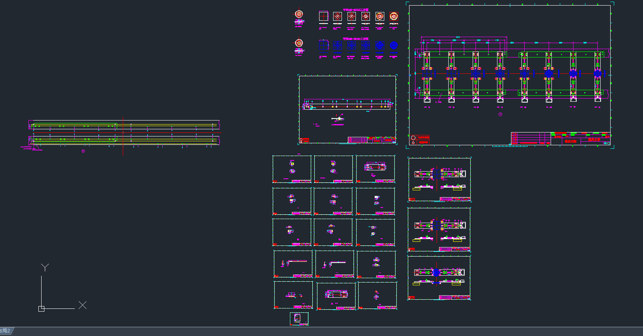Select the bottom-right sheet with the blue circle
This screenshot has width=643, height=336.
(439, 278)
